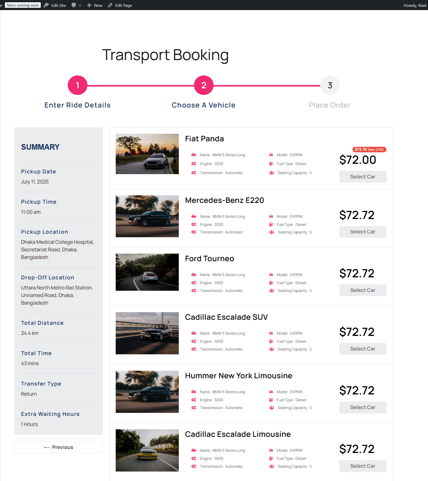Go back with the Previous button
Image resolution: width=428 pixels, height=481 pixels.
point(59,447)
